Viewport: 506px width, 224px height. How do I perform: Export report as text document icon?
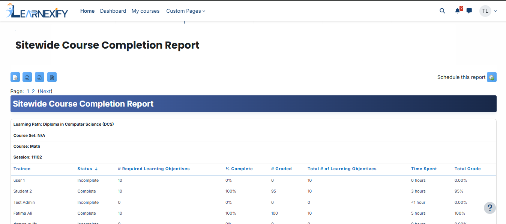tap(52, 77)
